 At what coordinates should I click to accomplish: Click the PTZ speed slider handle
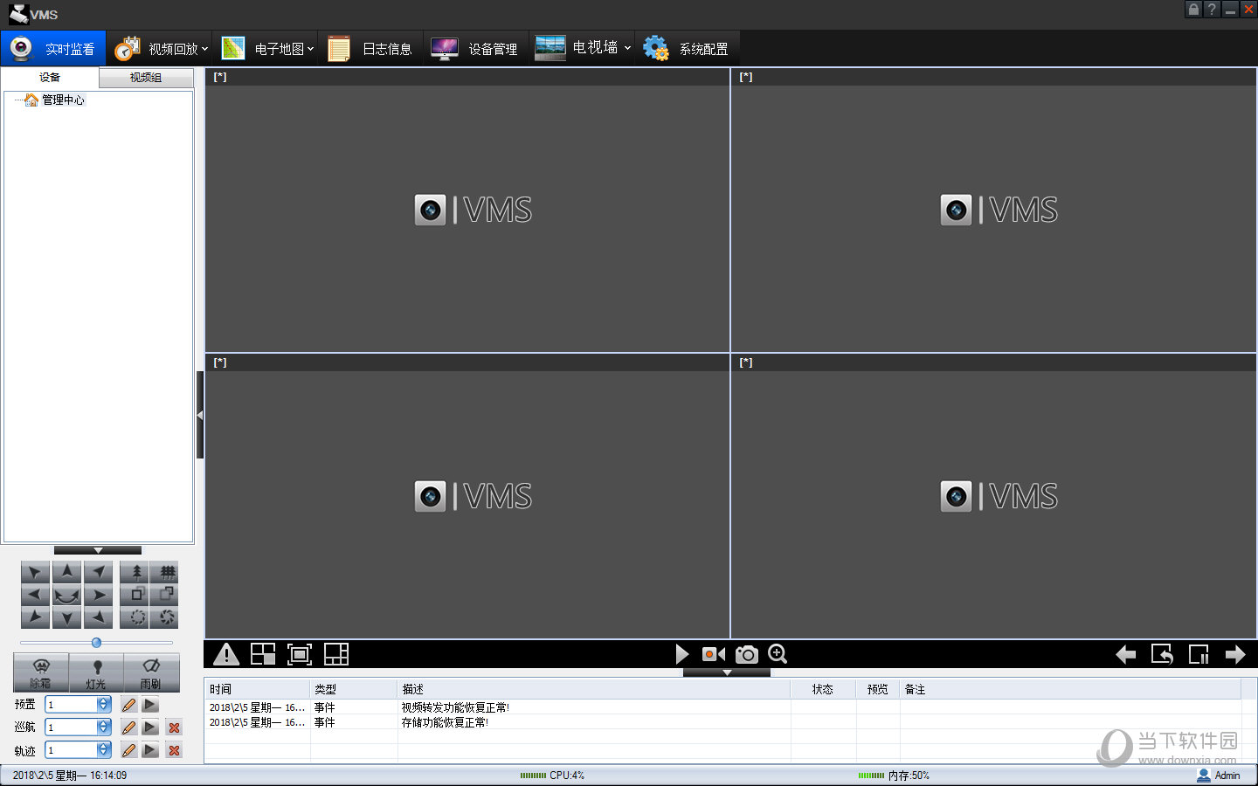96,643
